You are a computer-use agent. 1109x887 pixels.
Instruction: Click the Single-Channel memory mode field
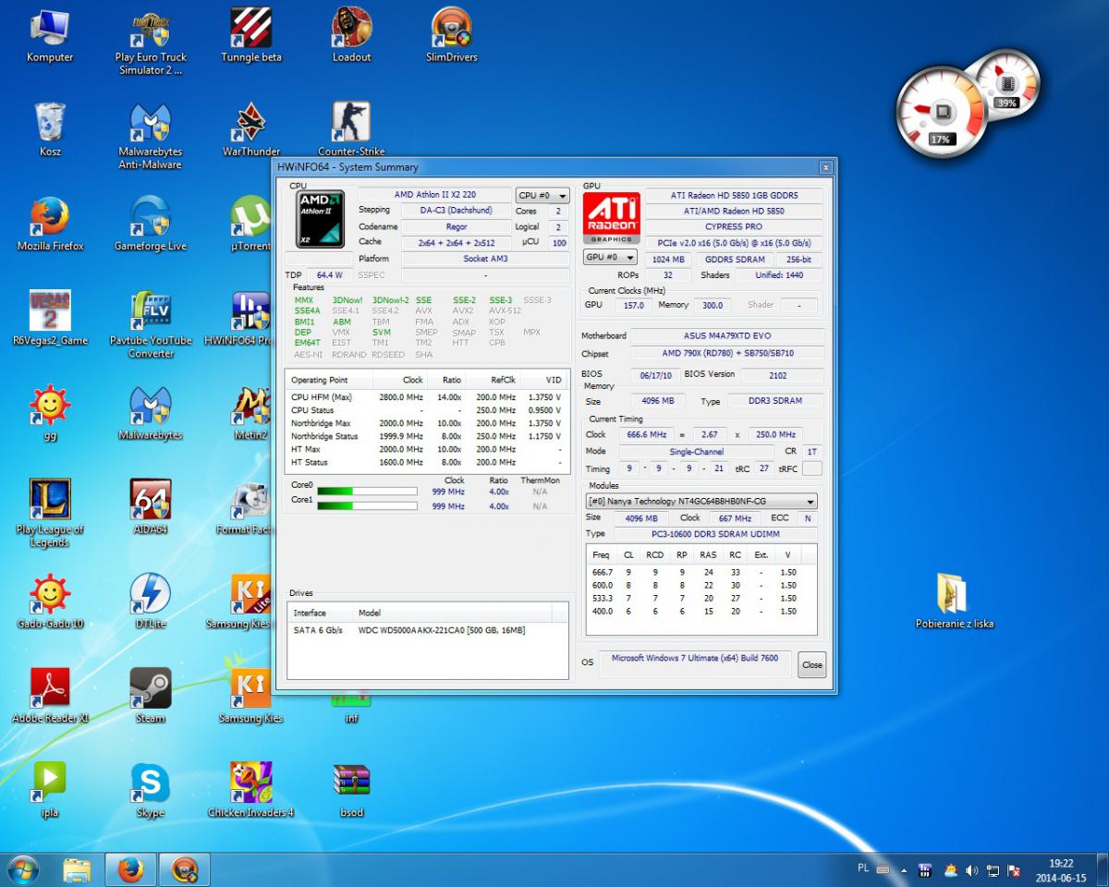pos(696,452)
